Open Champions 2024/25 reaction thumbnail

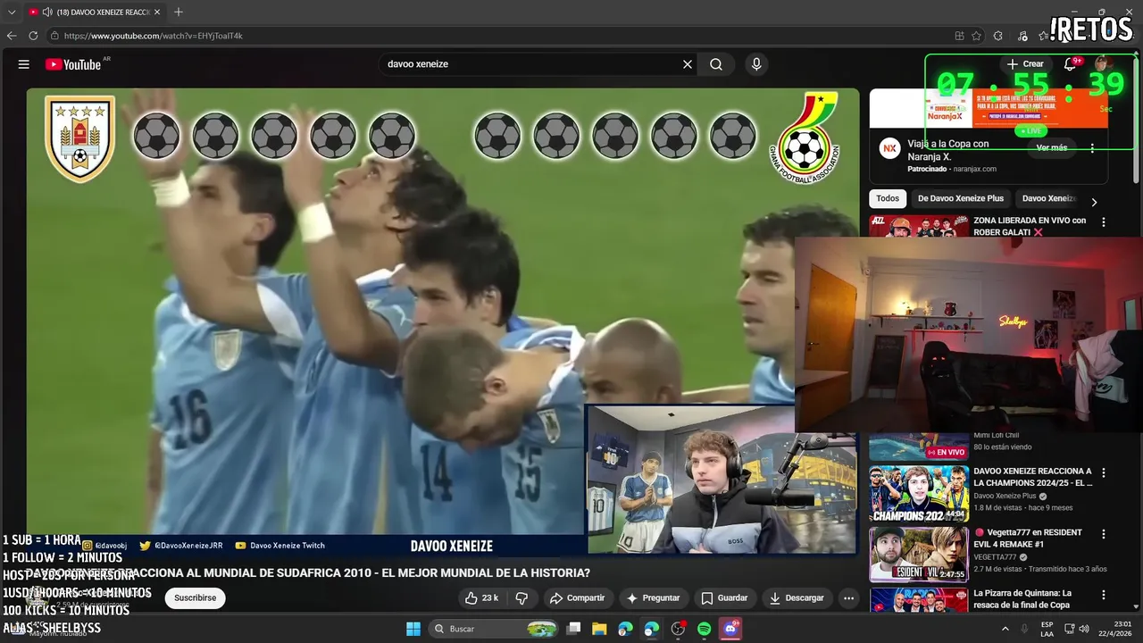pyautogui.click(x=919, y=493)
